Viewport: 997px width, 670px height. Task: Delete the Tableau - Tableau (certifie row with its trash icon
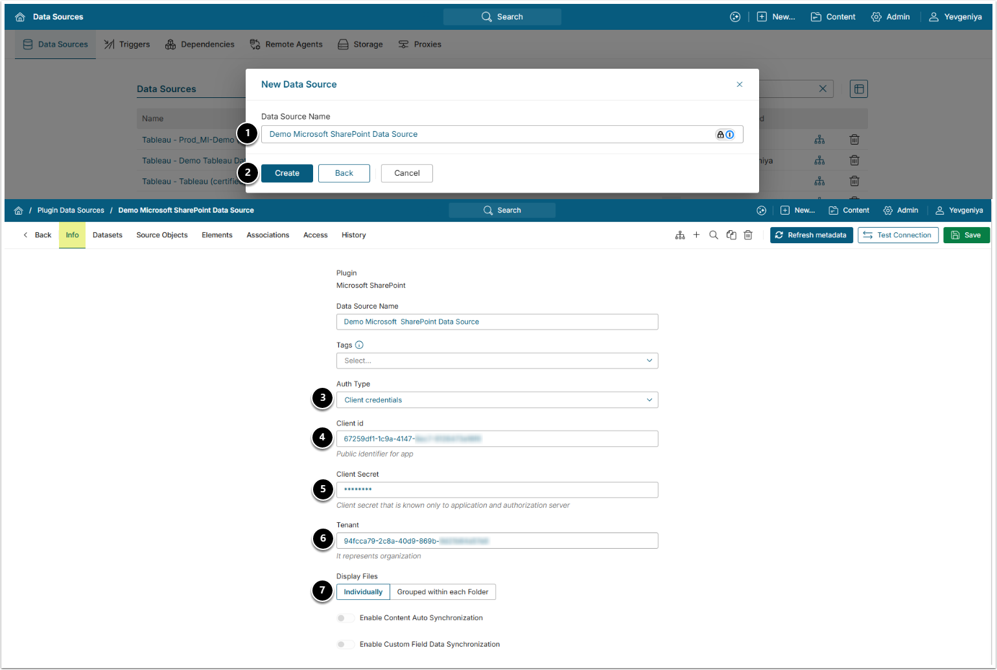[854, 181]
